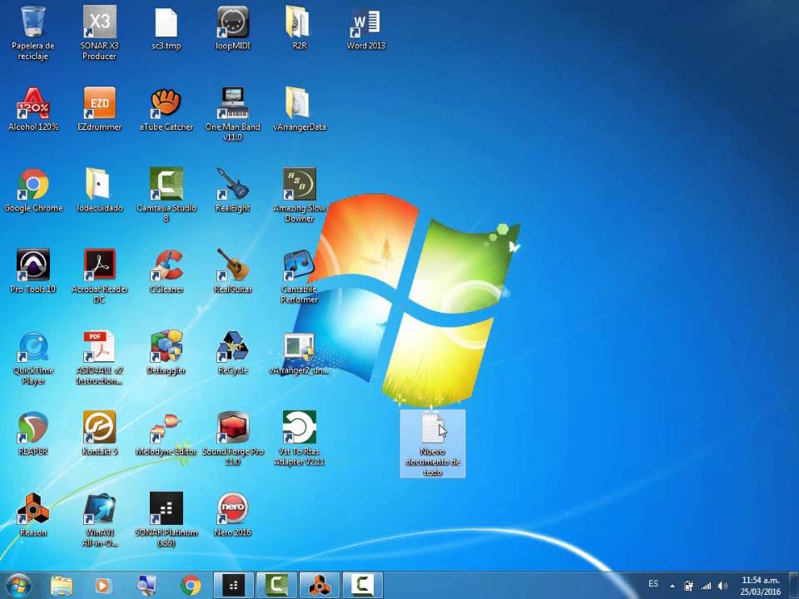This screenshot has height=599, width=799.
Task: Switch to green Camtasia taskbar window
Action: point(276,585)
